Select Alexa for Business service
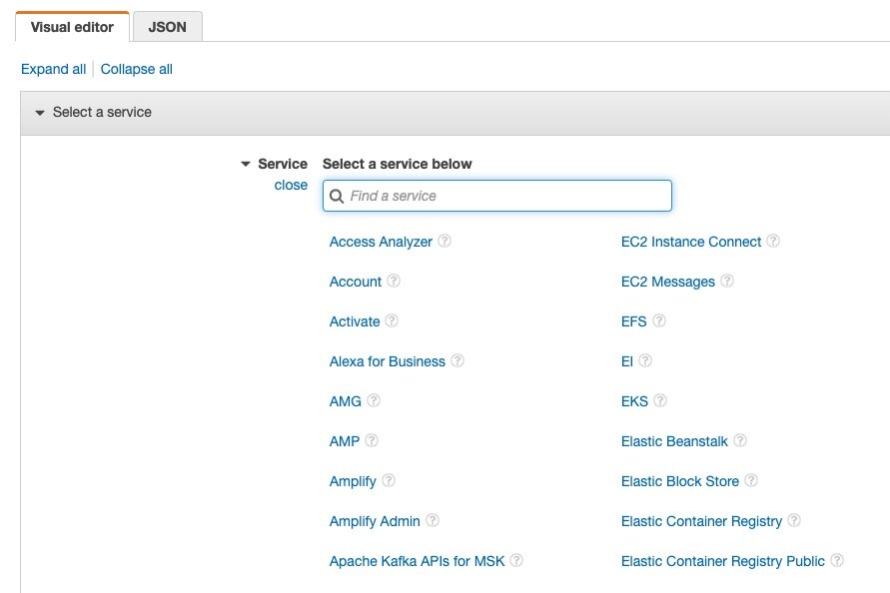Viewport: 890px width, 593px height. (388, 361)
